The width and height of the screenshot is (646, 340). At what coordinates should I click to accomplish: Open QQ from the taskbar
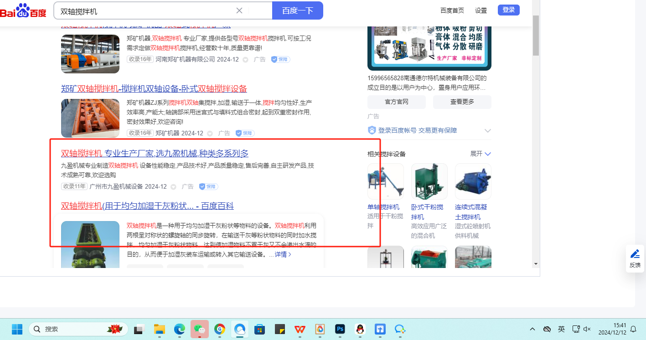tap(360, 329)
